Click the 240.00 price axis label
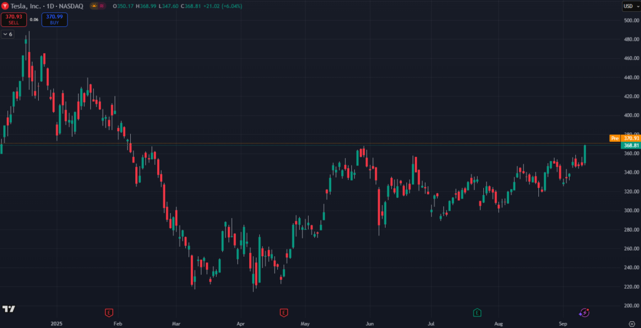The height and width of the screenshot is (328, 641). 631,267
